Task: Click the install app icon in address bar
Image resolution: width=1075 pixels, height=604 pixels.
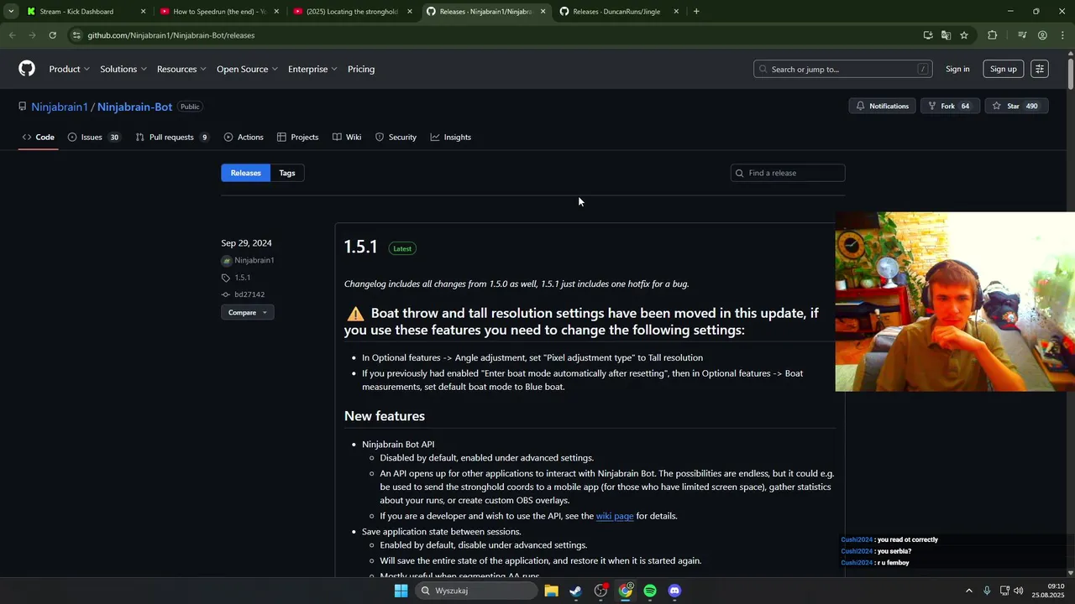Action: coord(928,35)
